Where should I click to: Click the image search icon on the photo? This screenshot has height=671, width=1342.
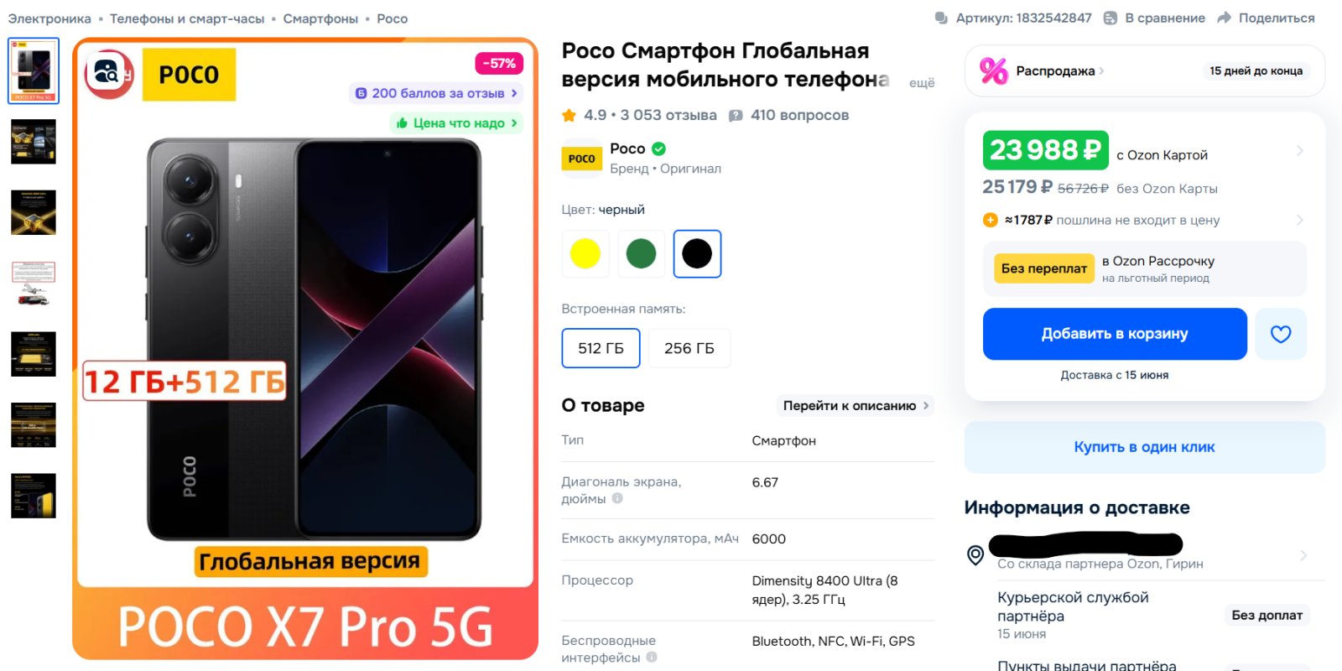(x=107, y=74)
